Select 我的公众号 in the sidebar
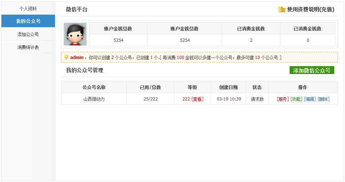The image size is (345, 182). click(28, 21)
